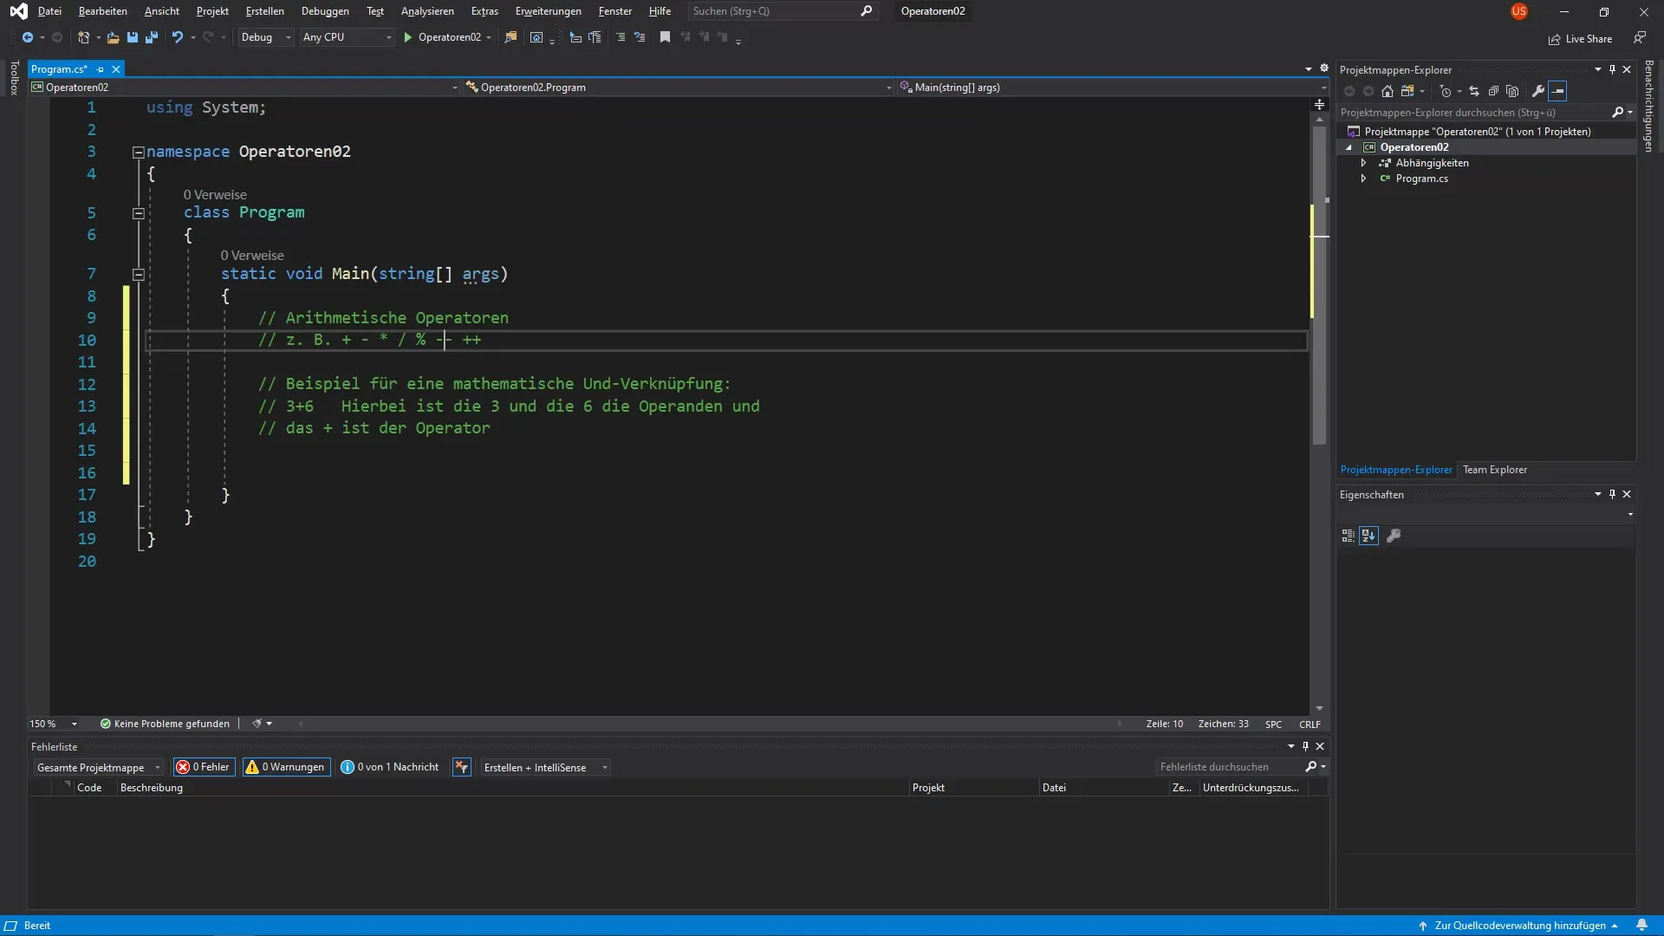Open the Erweiterungen menu
This screenshot has width=1664, height=936.
click(x=548, y=11)
